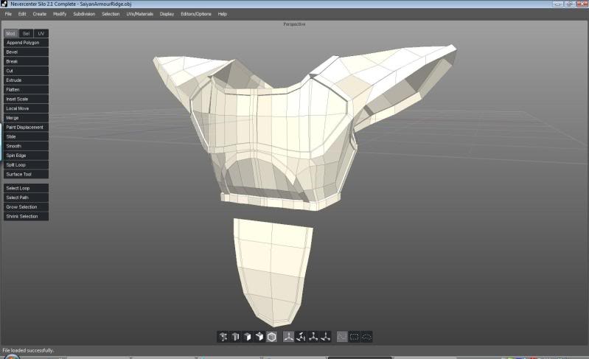Click the 'File loaded successfully.' status message

click(x=28, y=350)
